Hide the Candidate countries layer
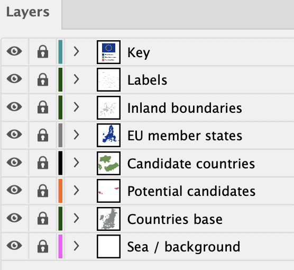Viewport: 294px width, 270px height. pyautogui.click(x=14, y=162)
